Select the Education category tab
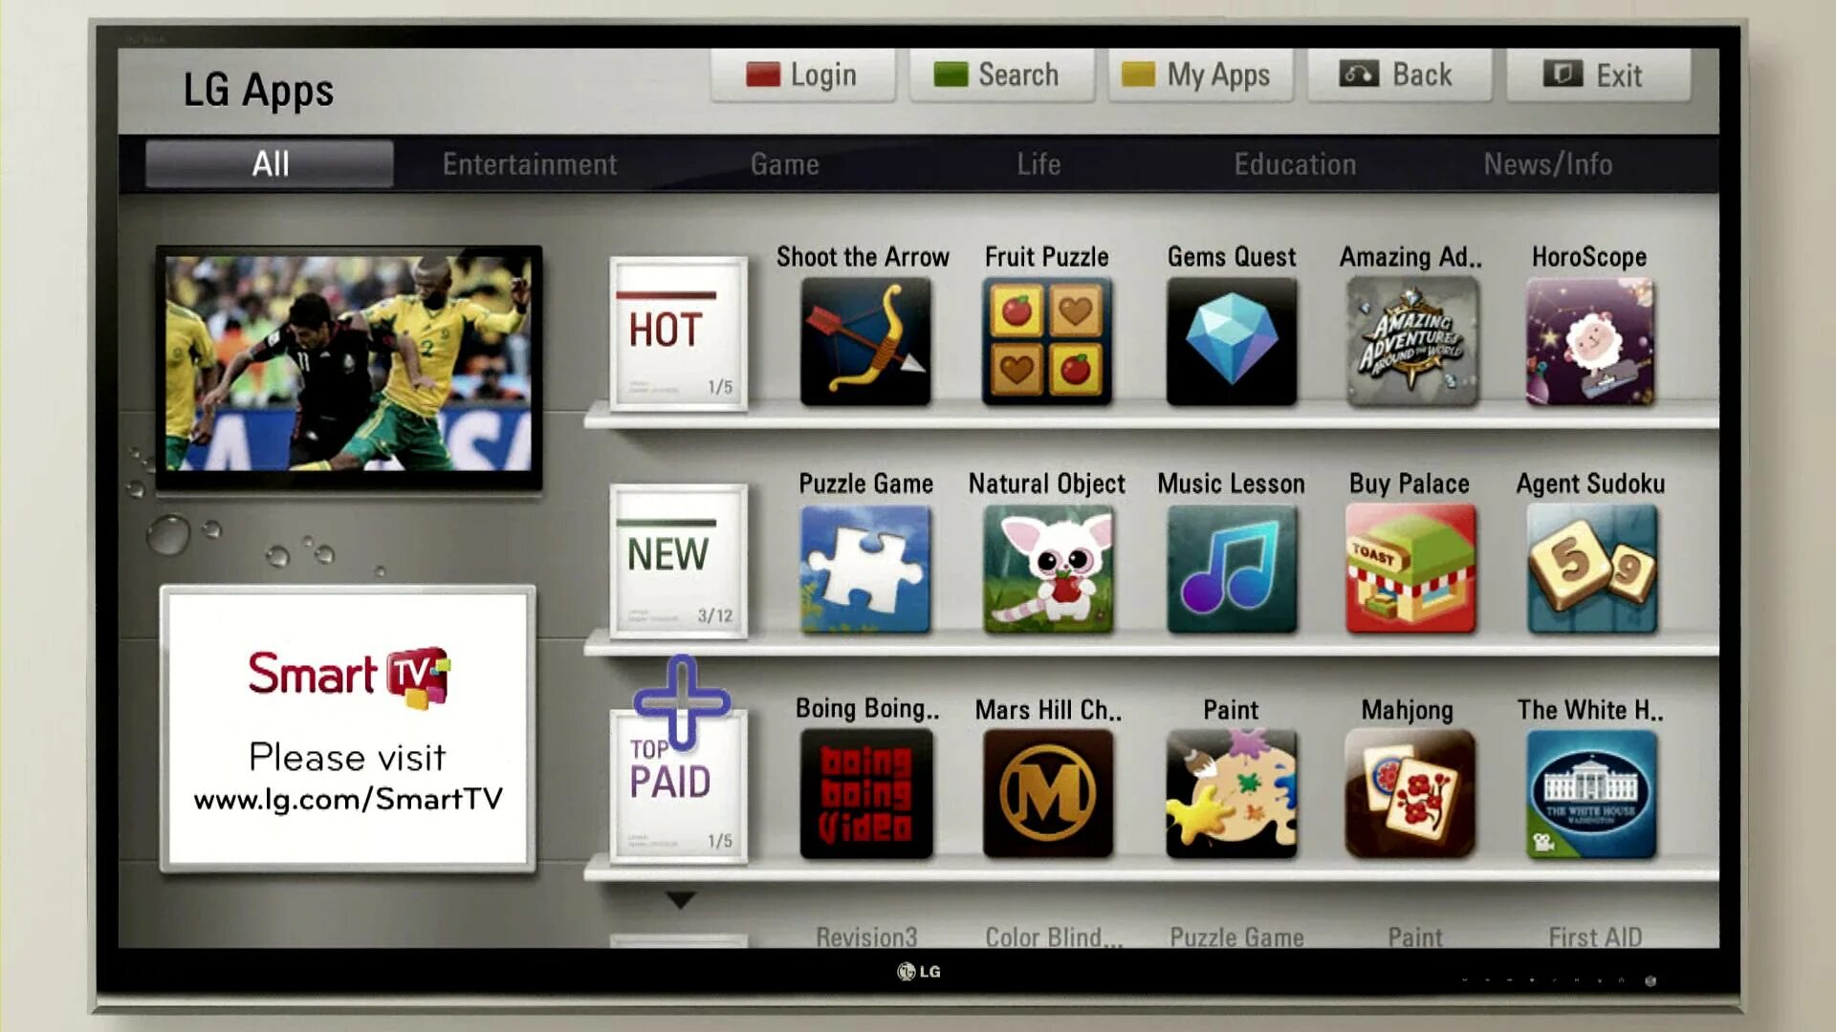The image size is (1836, 1032). pyautogui.click(x=1295, y=163)
